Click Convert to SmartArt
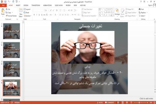156x104 pixels. [89, 16]
